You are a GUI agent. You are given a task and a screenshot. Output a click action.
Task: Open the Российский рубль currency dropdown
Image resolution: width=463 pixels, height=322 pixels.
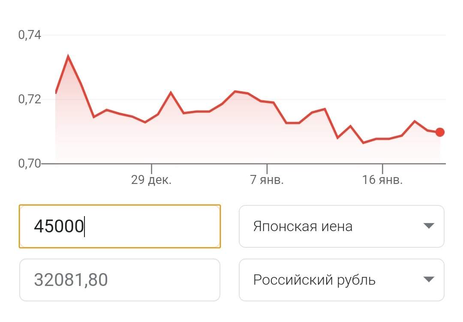(x=341, y=280)
